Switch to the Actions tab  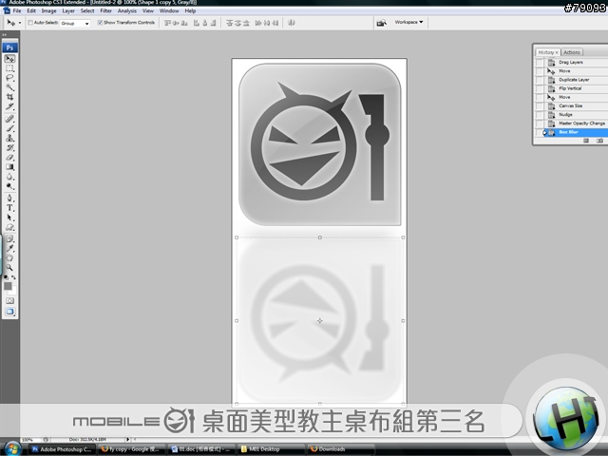coord(572,52)
